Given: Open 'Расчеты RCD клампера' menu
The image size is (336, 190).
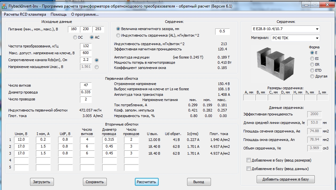Looking at the screenshot, I should point(25,14).
